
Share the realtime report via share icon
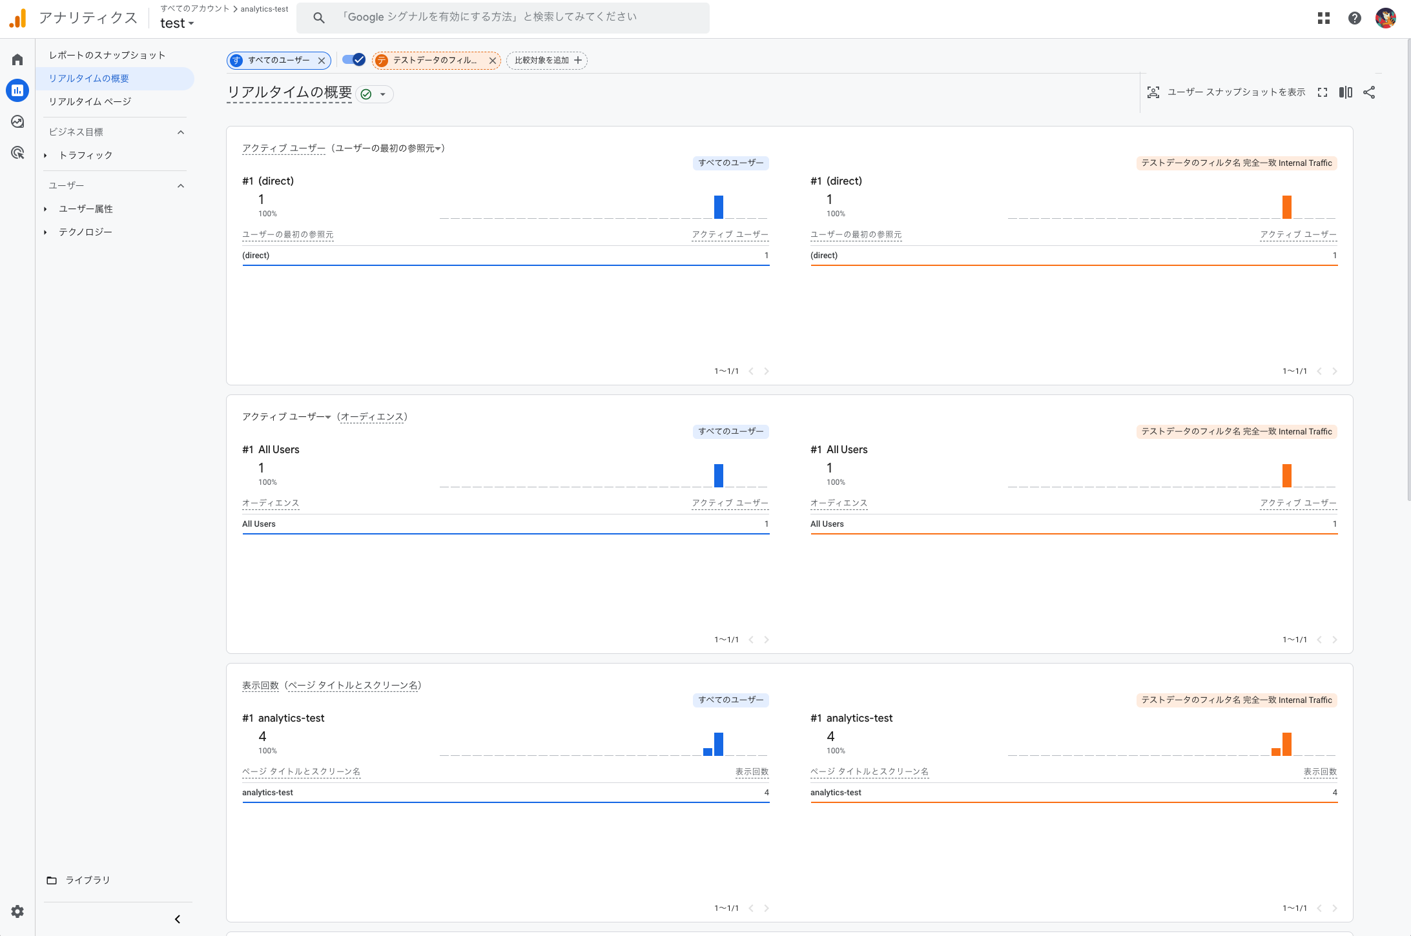1370,92
